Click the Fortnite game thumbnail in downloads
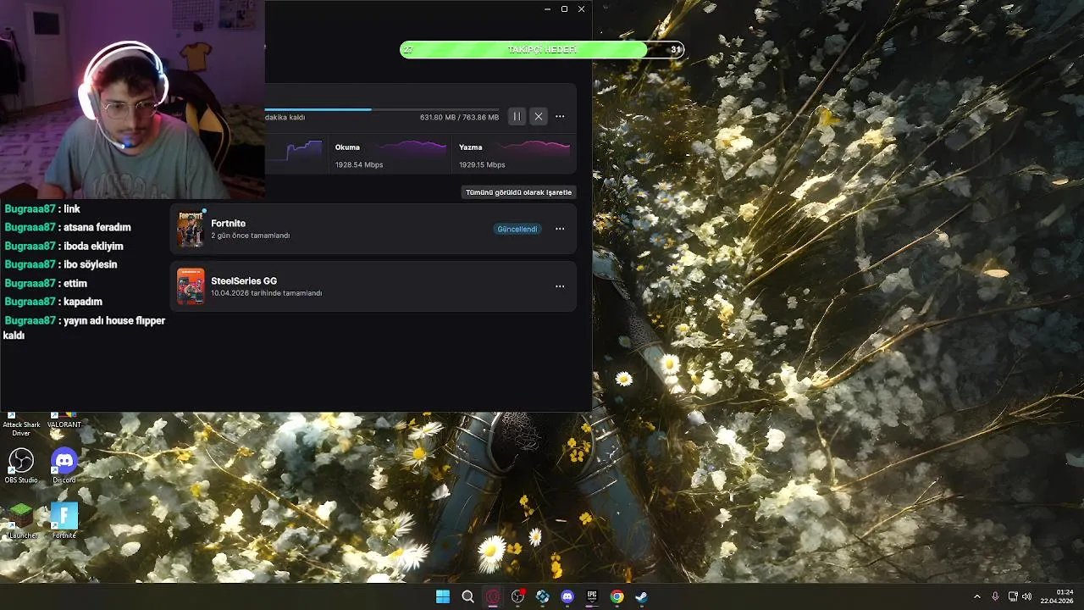 (191, 229)
